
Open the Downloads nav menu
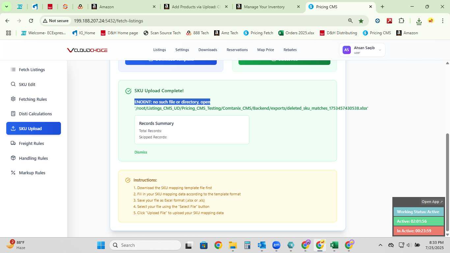[x=208, y=50]
